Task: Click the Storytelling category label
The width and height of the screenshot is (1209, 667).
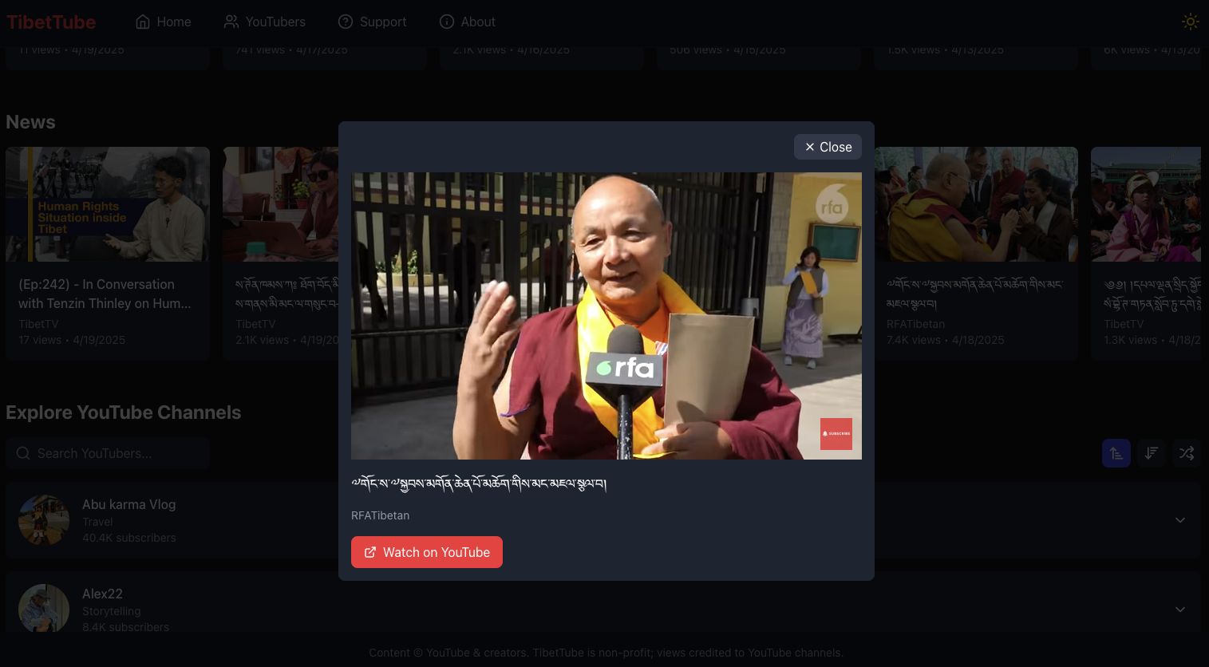Action: coord(111,611)
